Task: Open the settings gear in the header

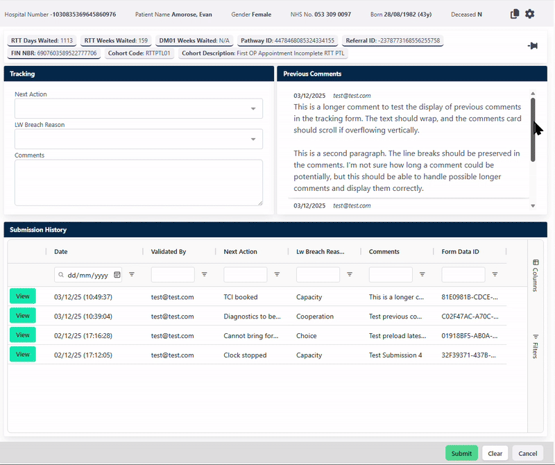Action: coord(529,14)
